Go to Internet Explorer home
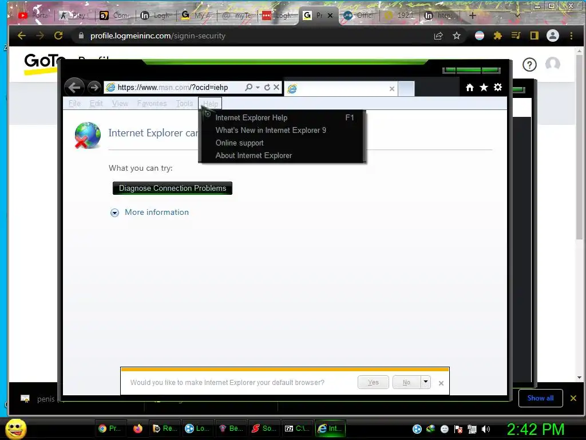 (x=470, y=87)
